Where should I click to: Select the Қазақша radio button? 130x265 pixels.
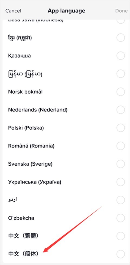121,56
